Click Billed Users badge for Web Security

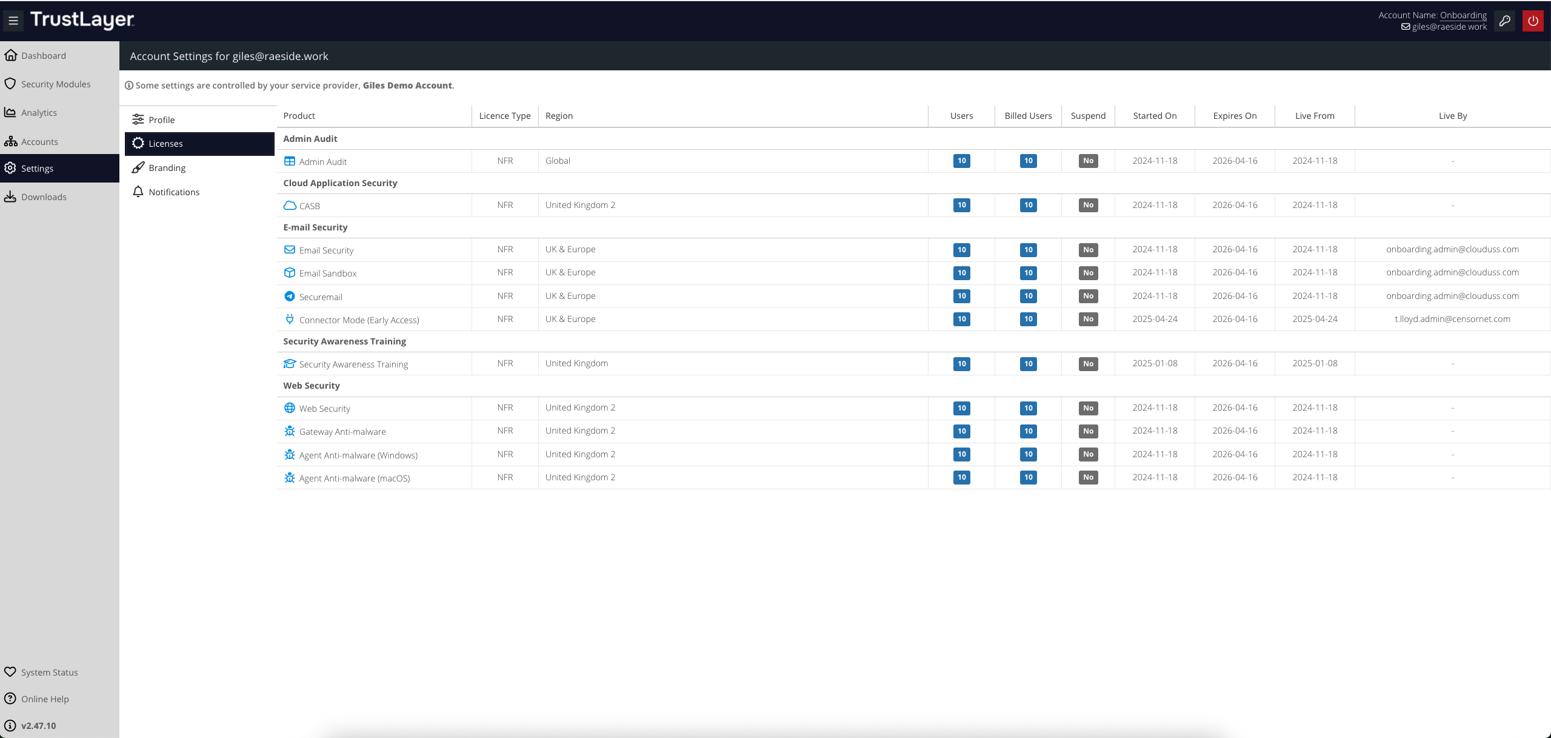point(1028,408)
